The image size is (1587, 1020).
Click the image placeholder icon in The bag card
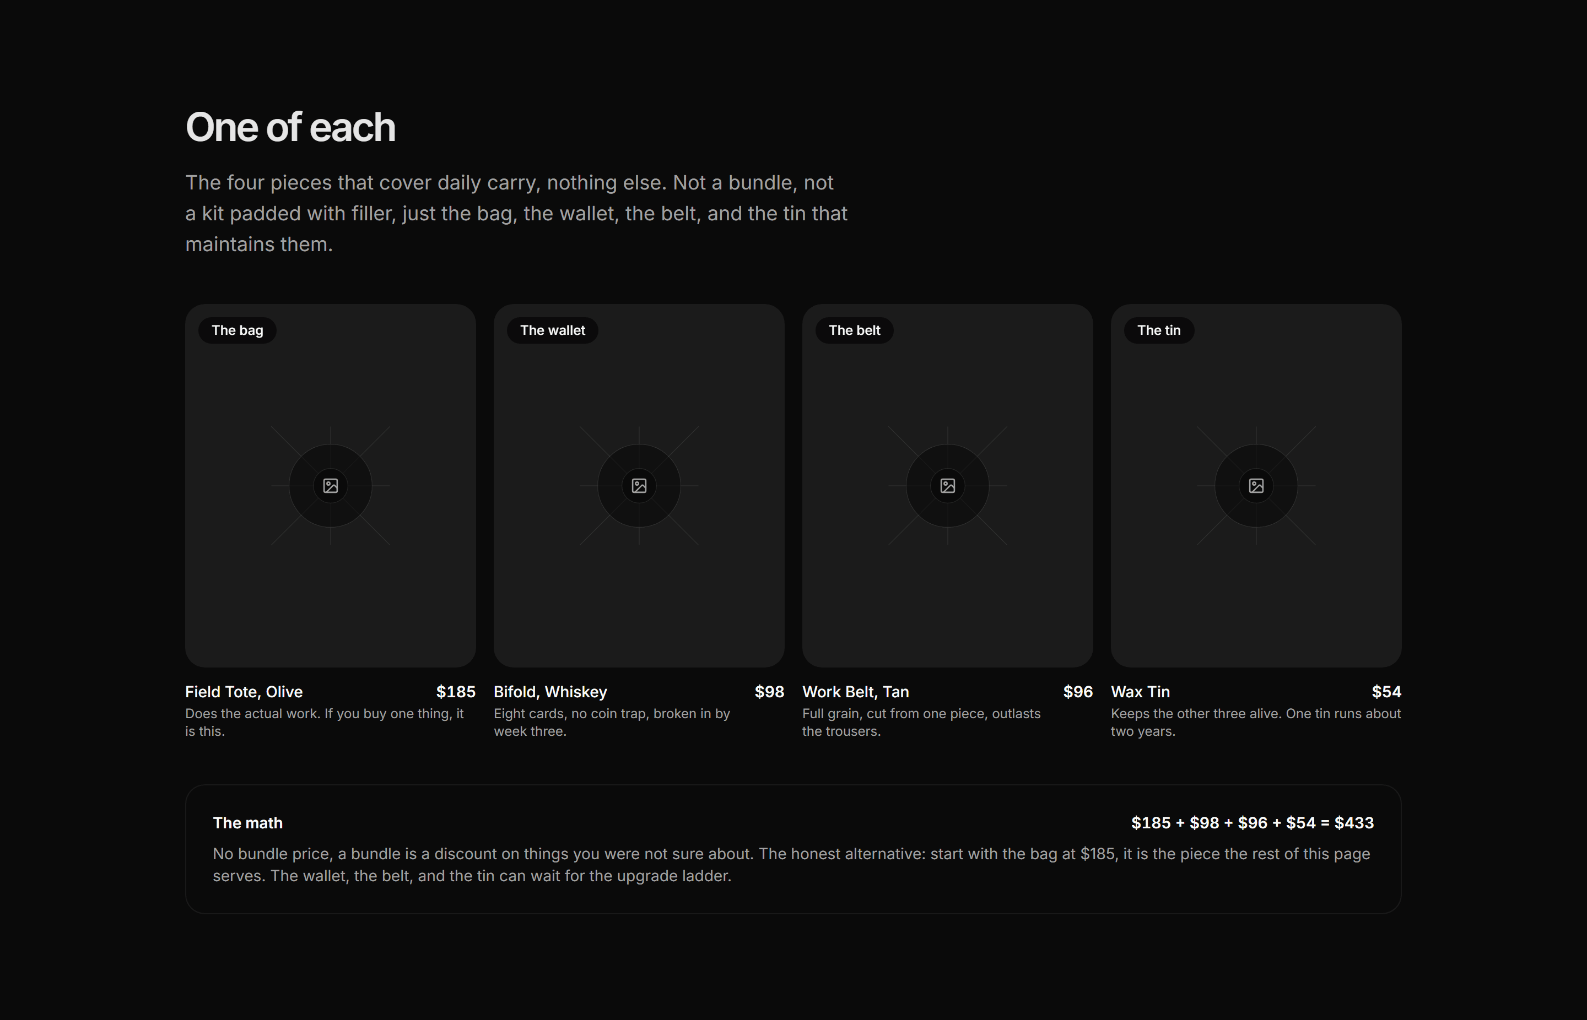(331, 486)
